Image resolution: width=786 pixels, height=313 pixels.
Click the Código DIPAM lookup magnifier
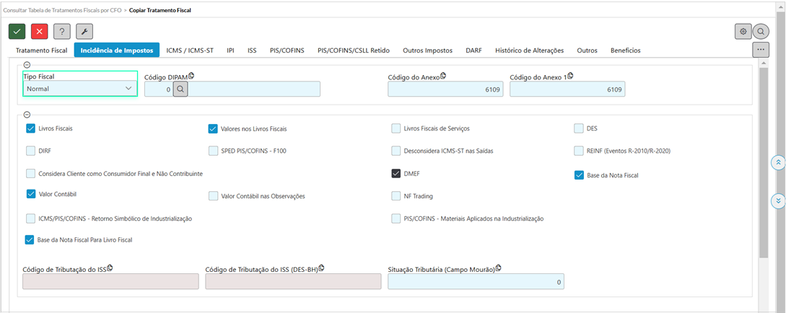[x=180, y=89]
